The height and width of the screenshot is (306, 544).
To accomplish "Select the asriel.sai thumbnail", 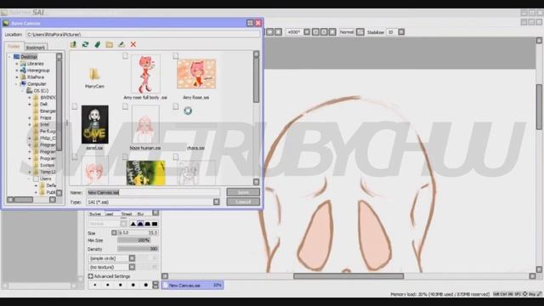I will coord(94,124).
